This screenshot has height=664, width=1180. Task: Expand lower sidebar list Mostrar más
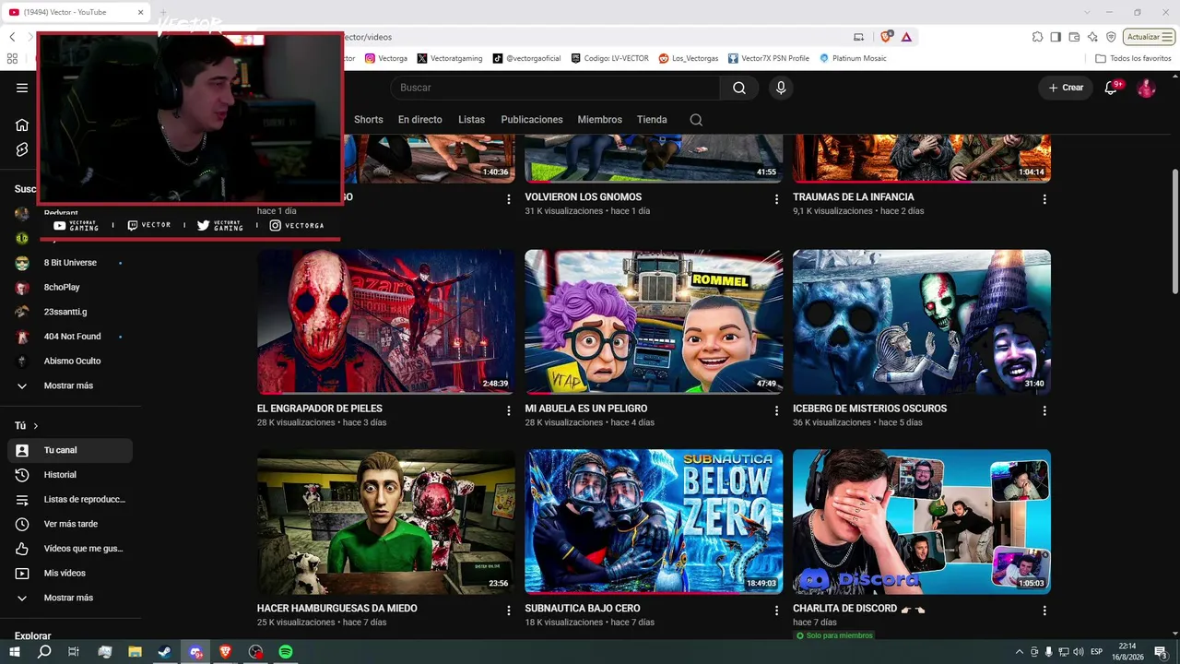click(66, 598)
